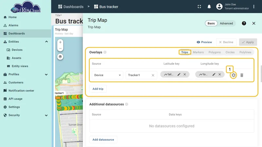Click the panel vertical scrollbar
262x147 pixels.
[261, 74]
